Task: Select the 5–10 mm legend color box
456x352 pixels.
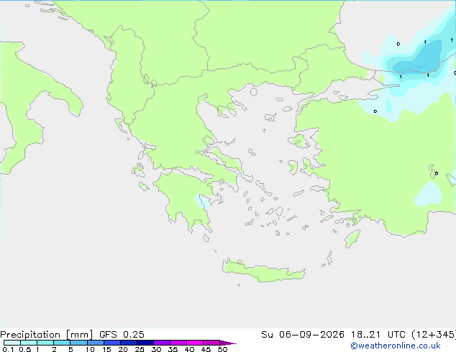Action: [78, 343]
